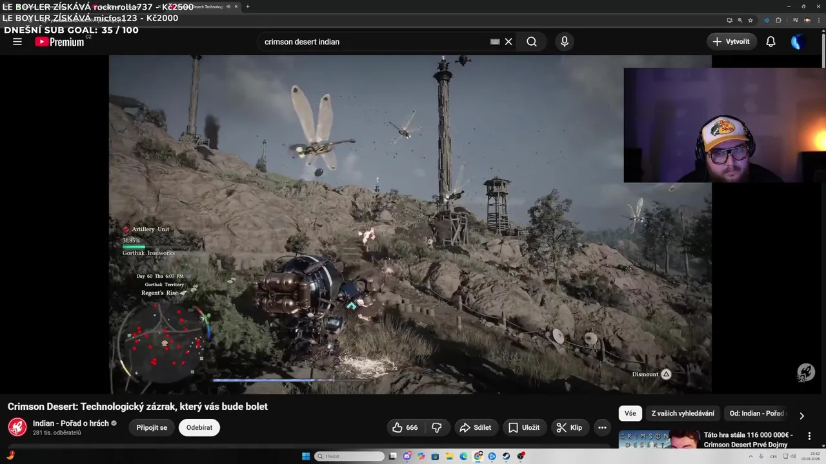Open the Indian - Pořad o hrách channel name
The image size is (826, 464).
(71, 423)
